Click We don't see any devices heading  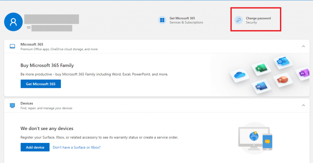(47, 128)
